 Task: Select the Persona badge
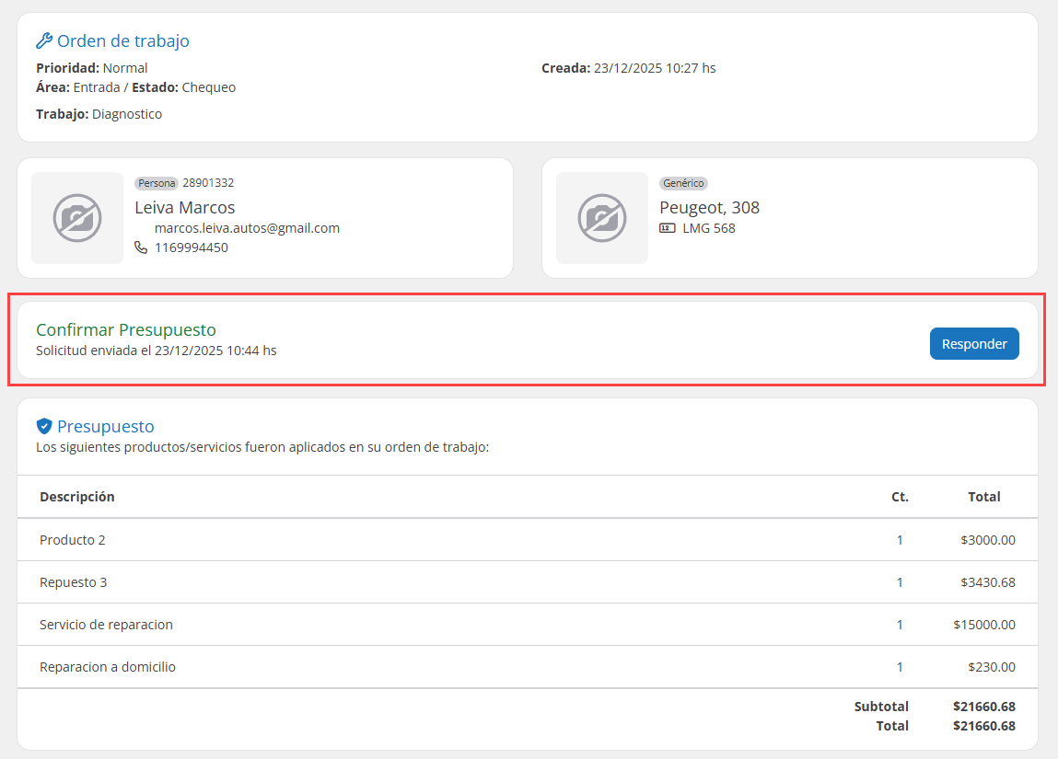point(156,183)
